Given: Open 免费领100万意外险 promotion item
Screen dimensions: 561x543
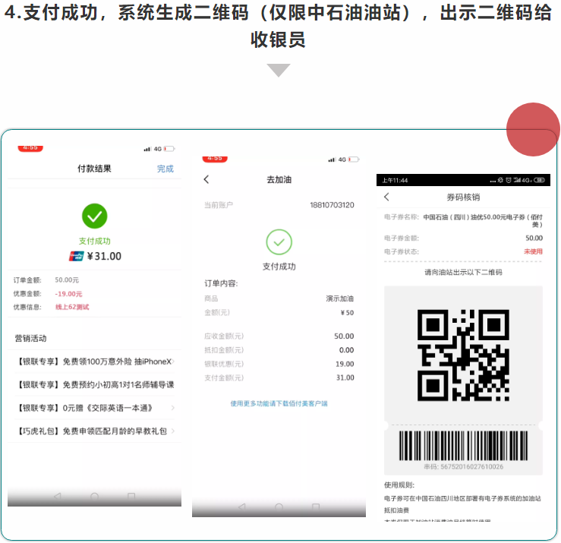Looking at the screenshot, I should pos(95,361).
